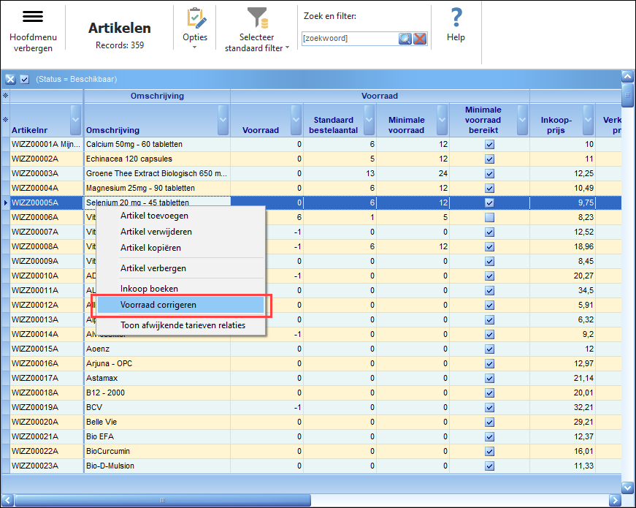Viewport: 636px width, 508px height.
Task: Click the asterisk icon beside Artikelnr header
Action: pyautogui.click(x=6, y=120)
